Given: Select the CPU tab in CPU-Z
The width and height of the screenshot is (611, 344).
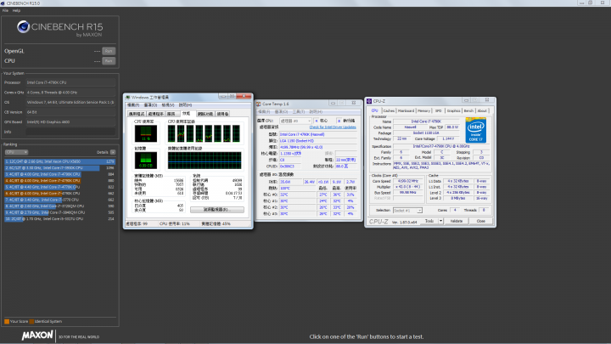Looking at the screenshot, I should (x=374, y=110).
